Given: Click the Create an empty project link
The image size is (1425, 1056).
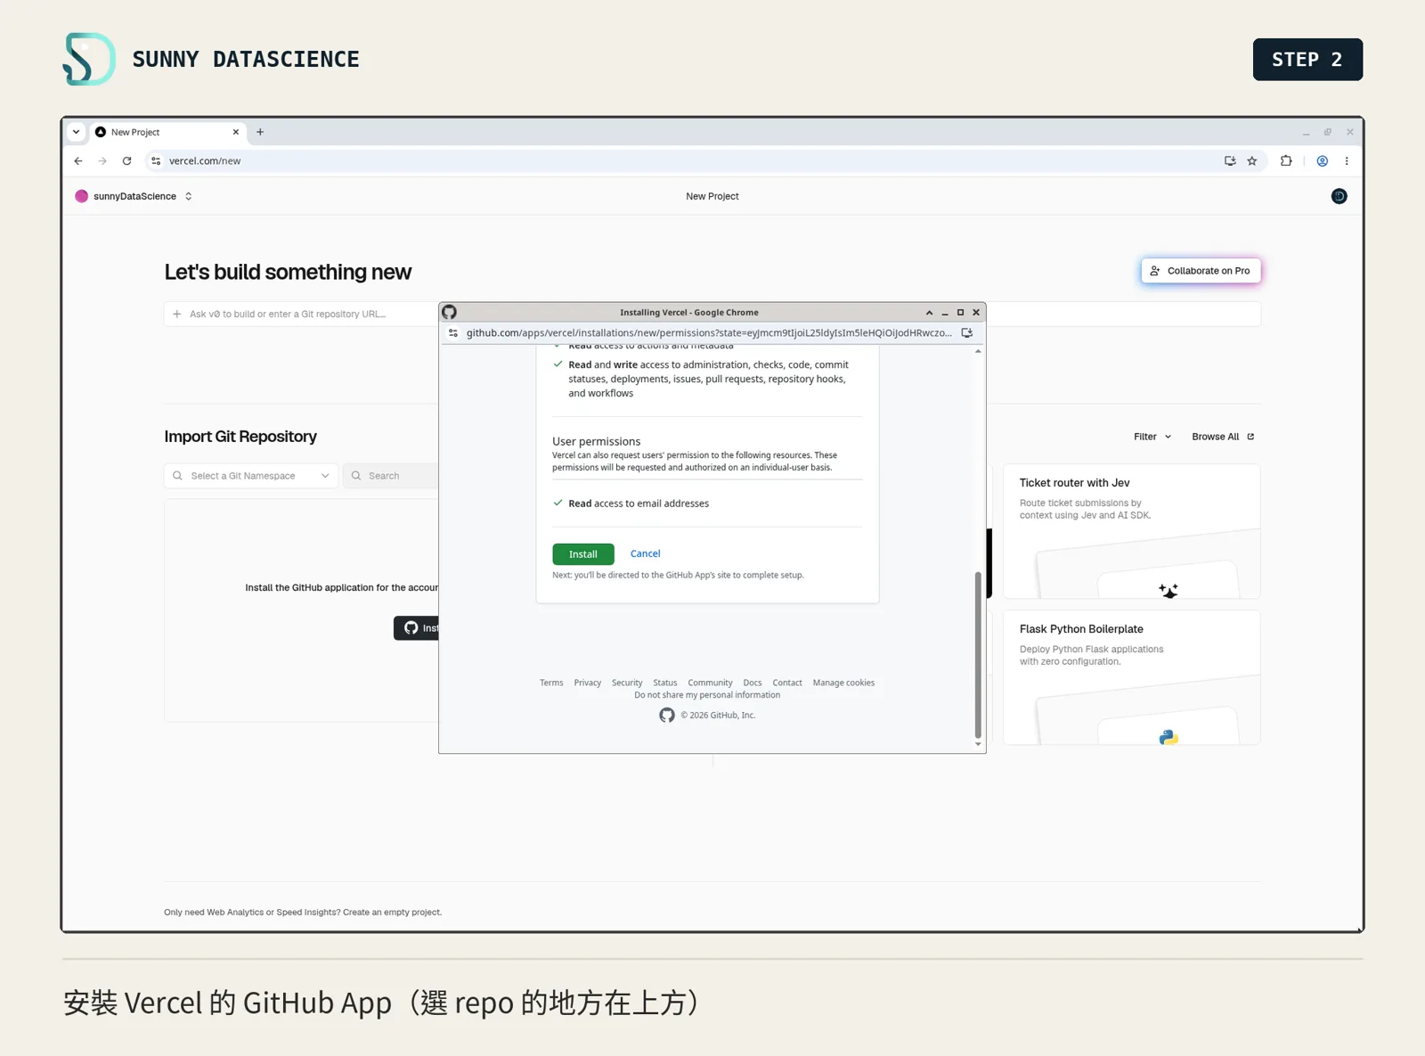Looking at the screenshot, I should 392,913.
